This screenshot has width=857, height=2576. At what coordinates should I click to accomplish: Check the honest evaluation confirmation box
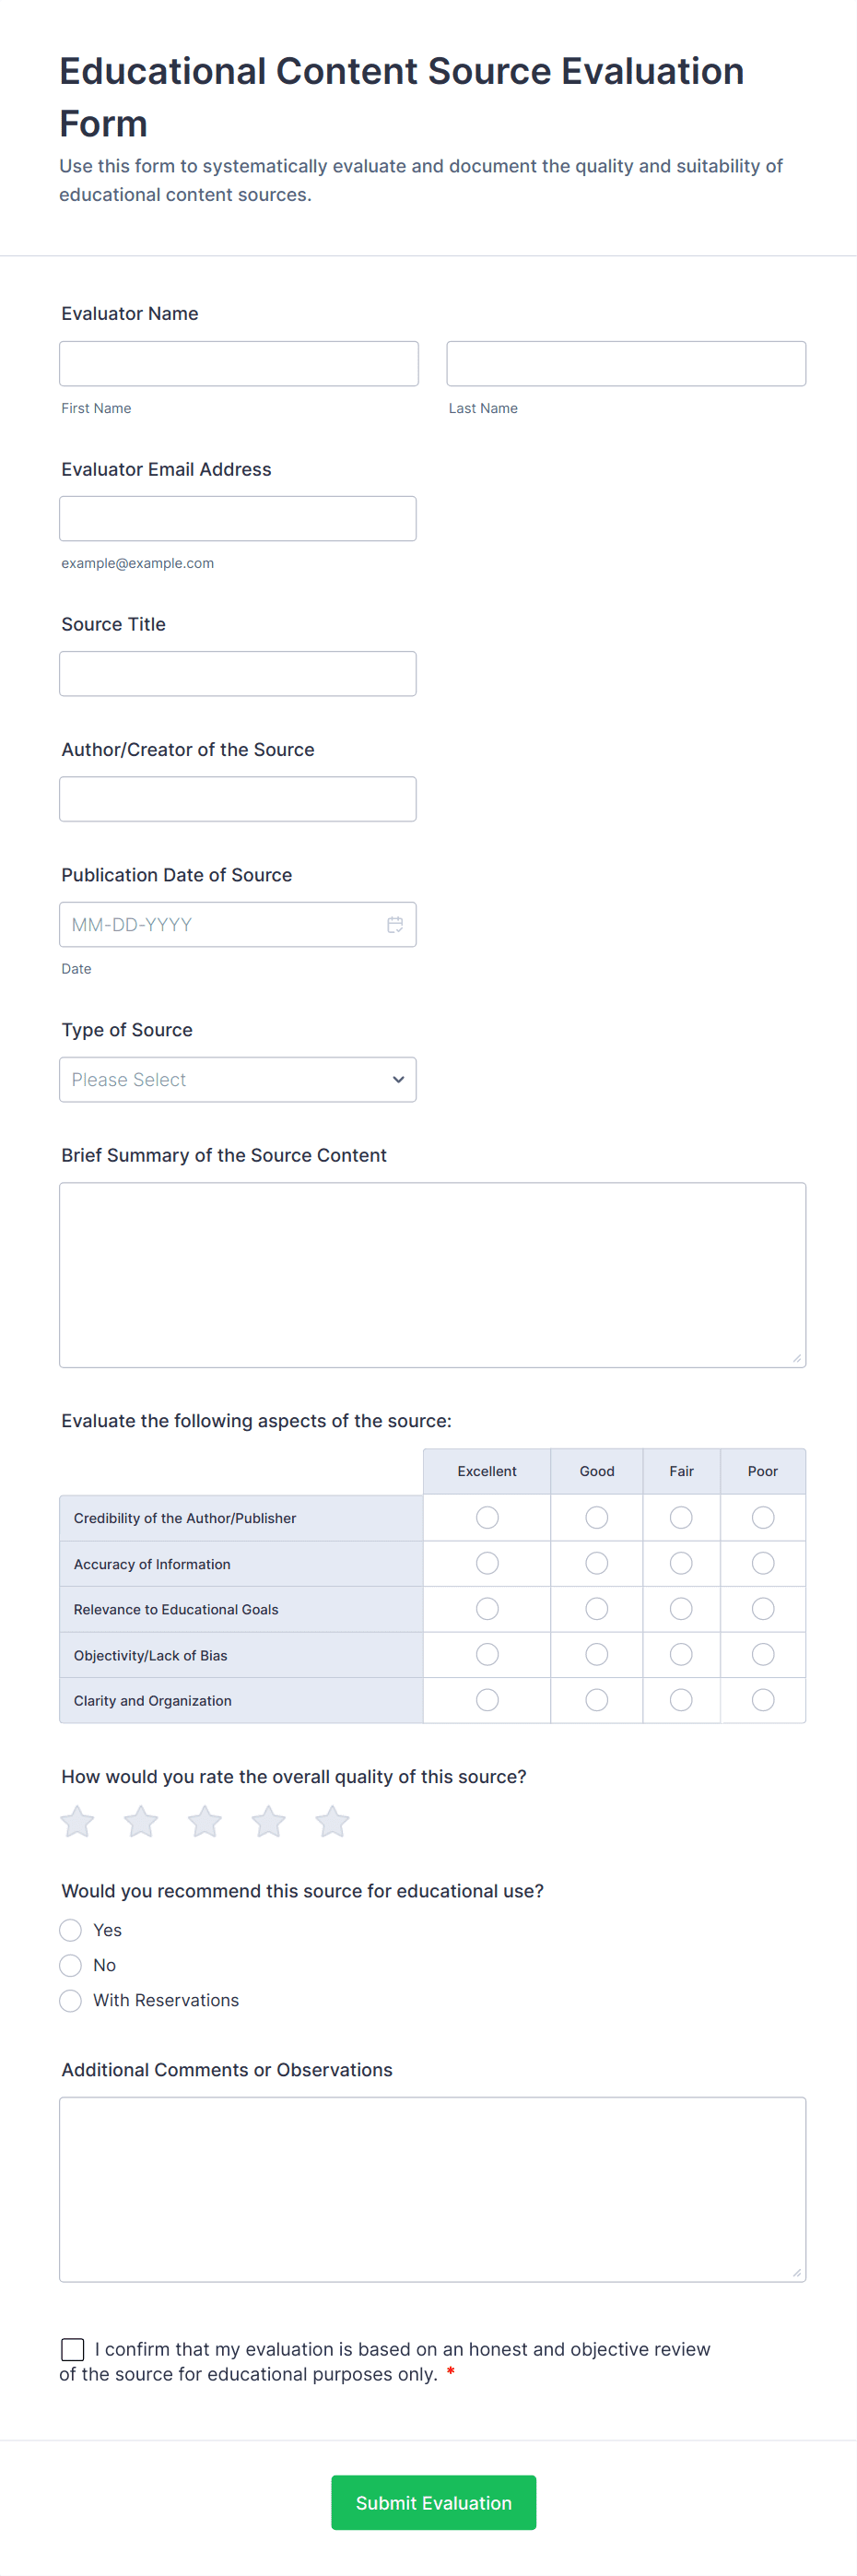pos(73,2349)
